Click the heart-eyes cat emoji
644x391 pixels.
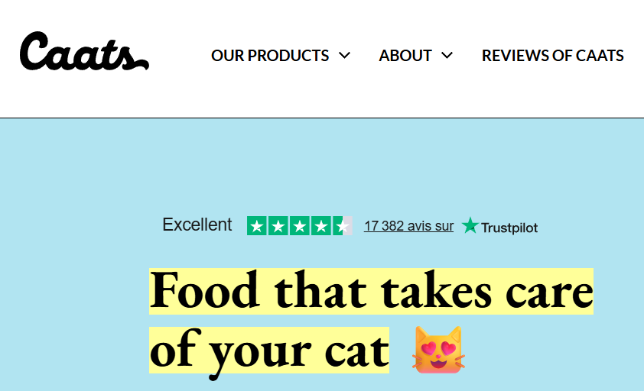[x=437, y=350]
